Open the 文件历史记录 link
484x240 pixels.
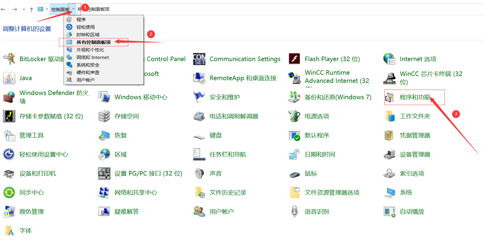pos(228,192)
